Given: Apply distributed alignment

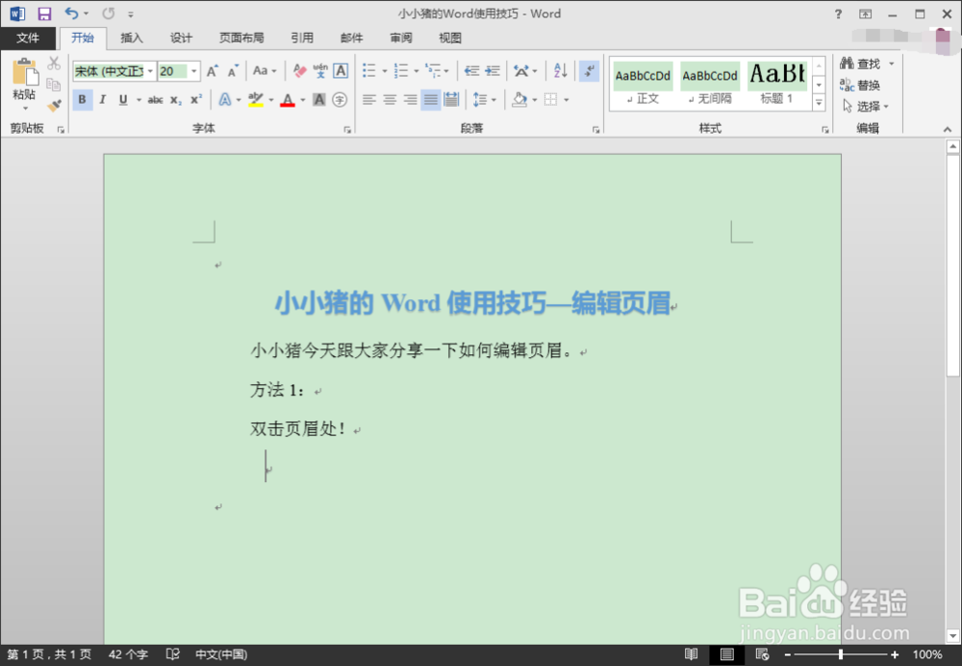Looking at the screenshot, I should [451, 99].
